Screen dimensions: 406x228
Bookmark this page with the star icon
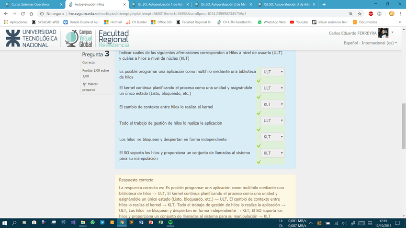pos(360,14)
